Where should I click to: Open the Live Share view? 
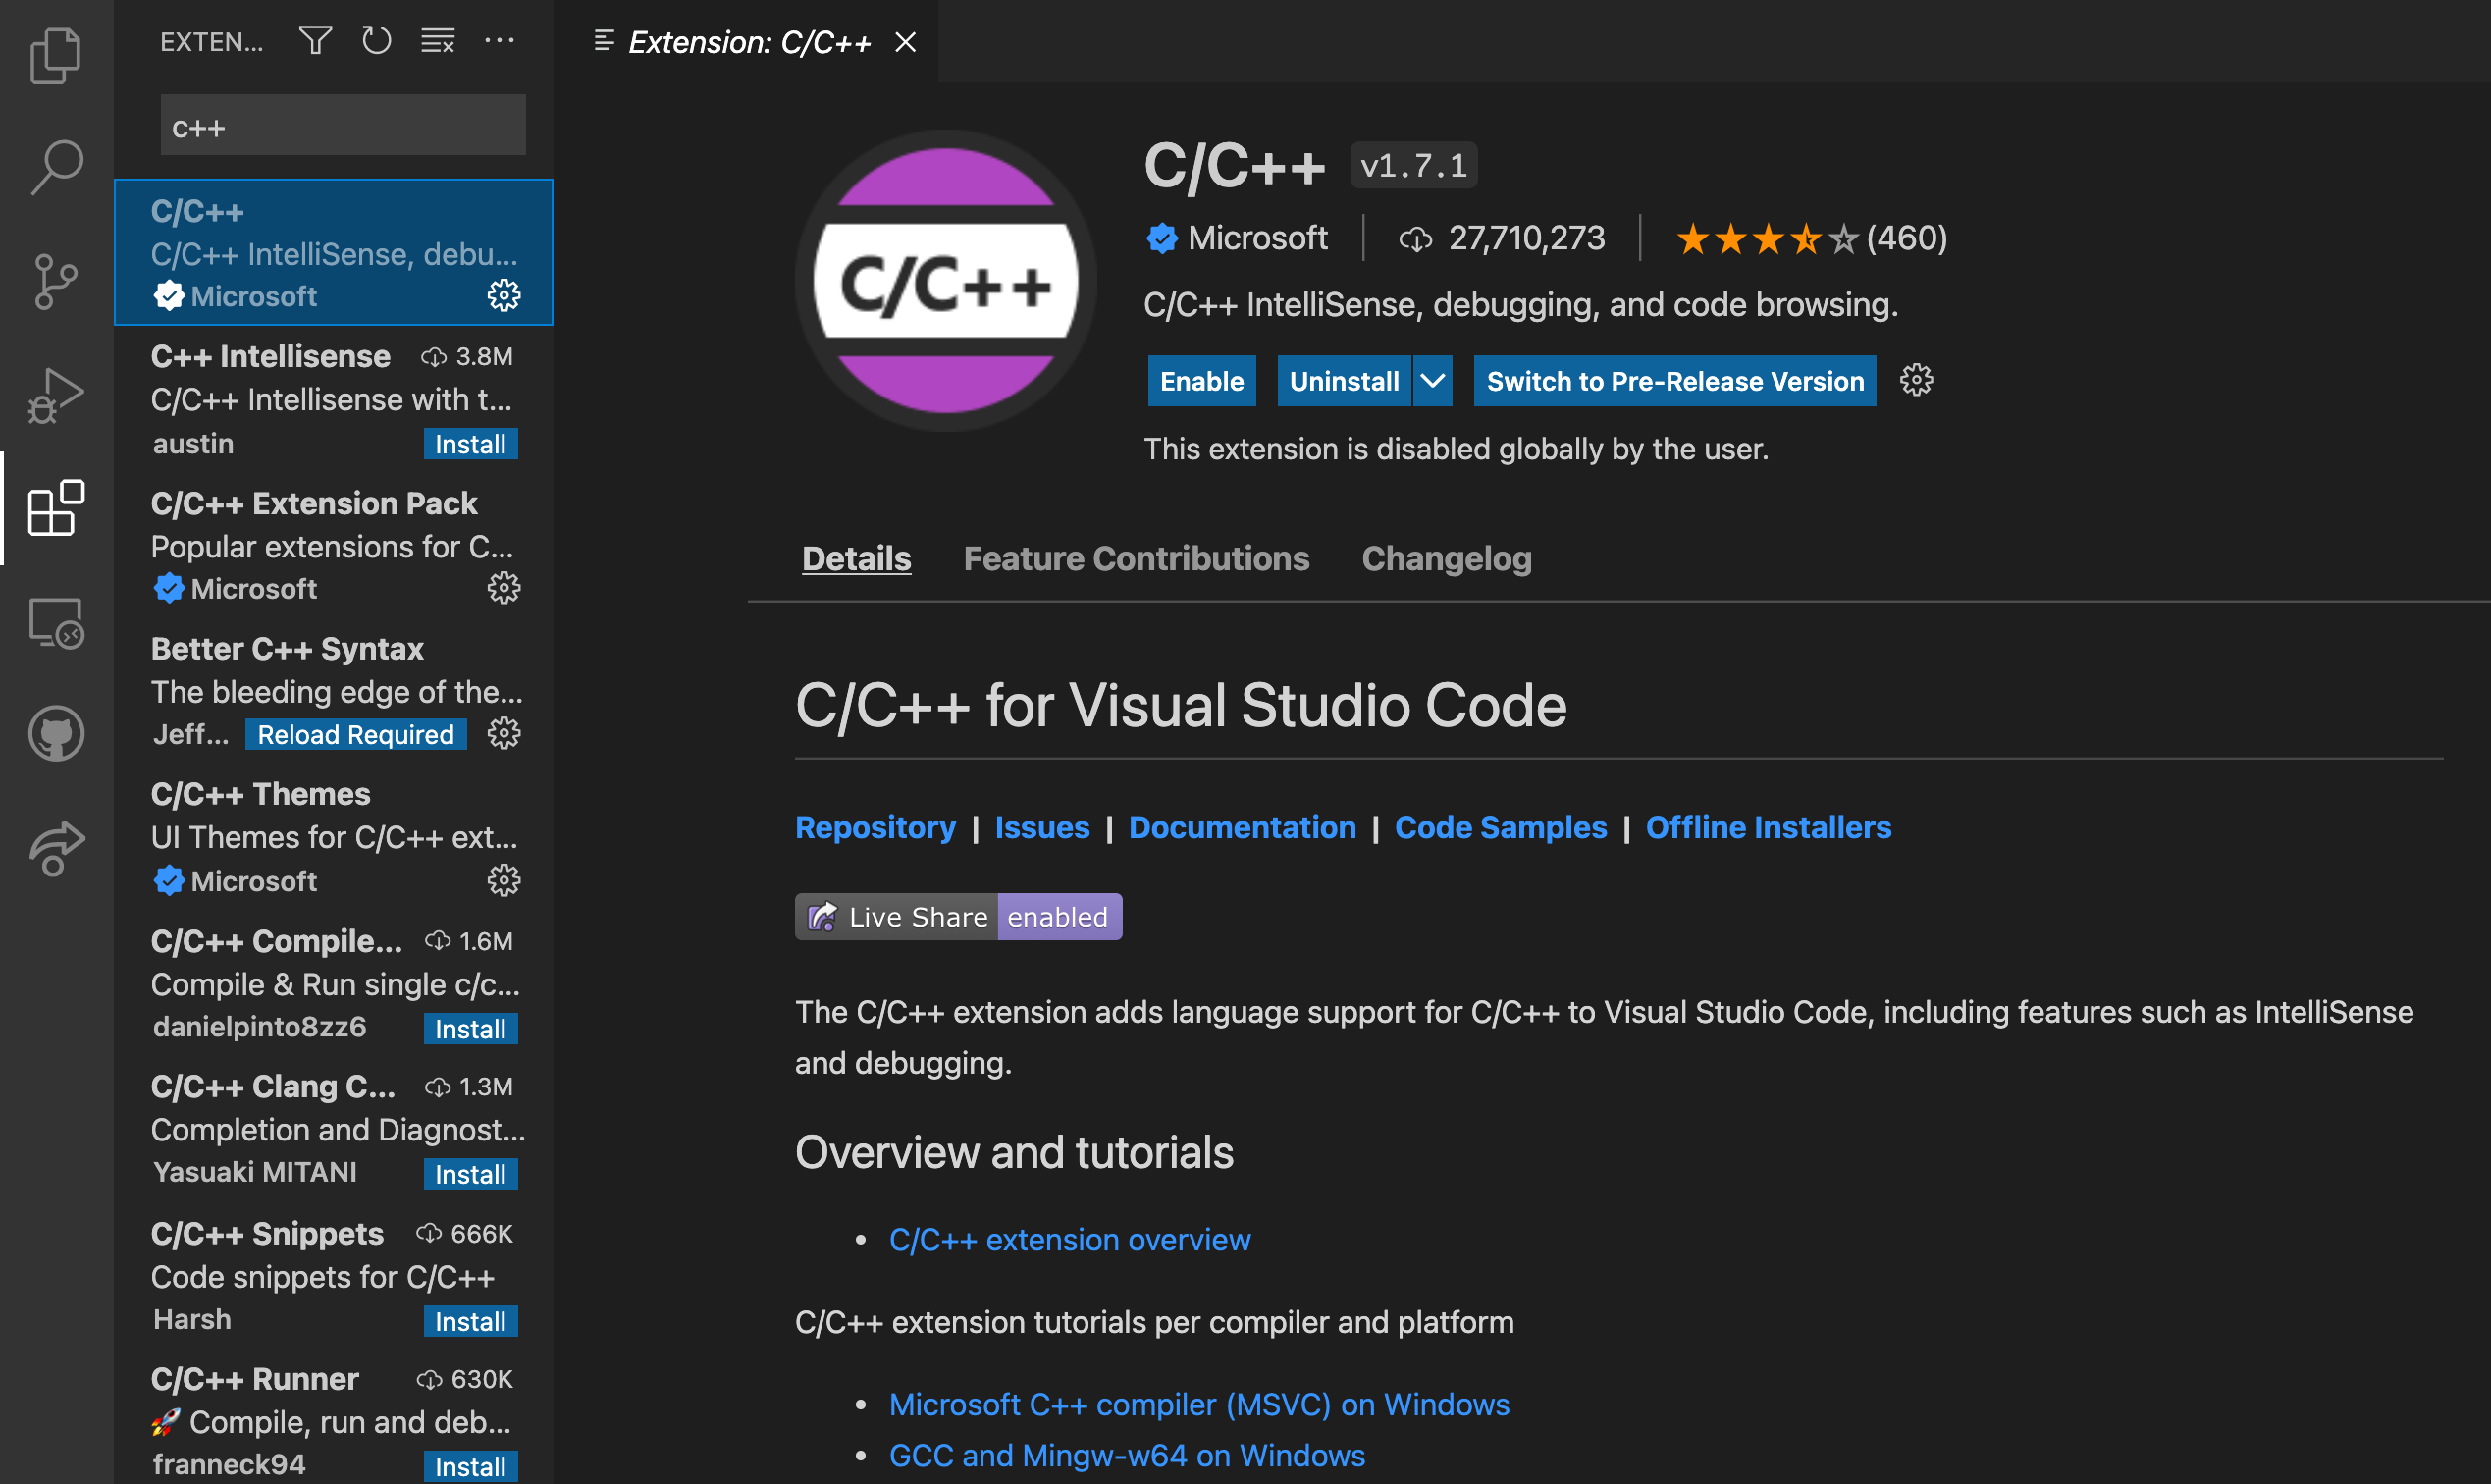point(56,848)
